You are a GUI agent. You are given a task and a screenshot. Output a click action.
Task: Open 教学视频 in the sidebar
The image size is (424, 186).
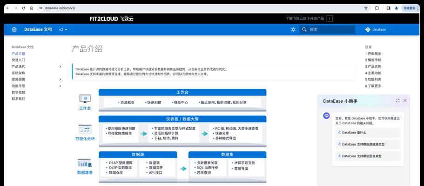(19, 93)
